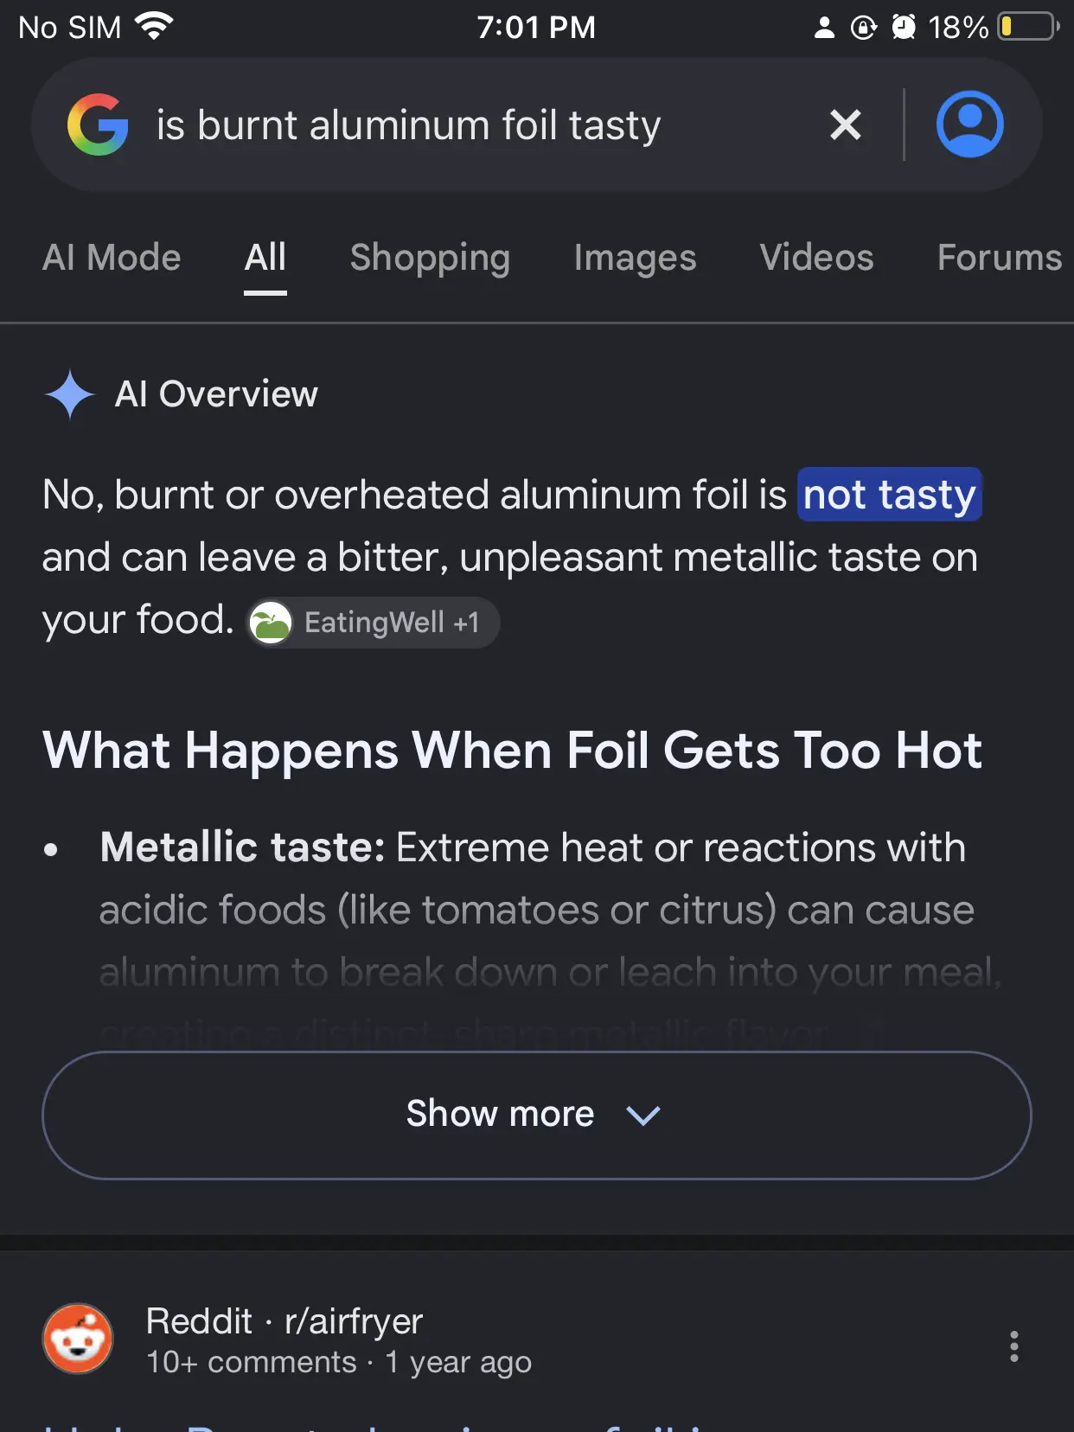Screen dimensions: 1074x1432
Task: Open the Images tab
Action: (x=635, y=258)
